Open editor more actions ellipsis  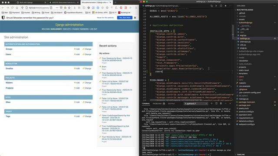pyautogui.click(x=230, y=6)
